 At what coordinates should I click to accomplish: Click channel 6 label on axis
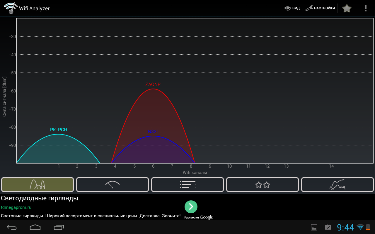coord(153,166)
